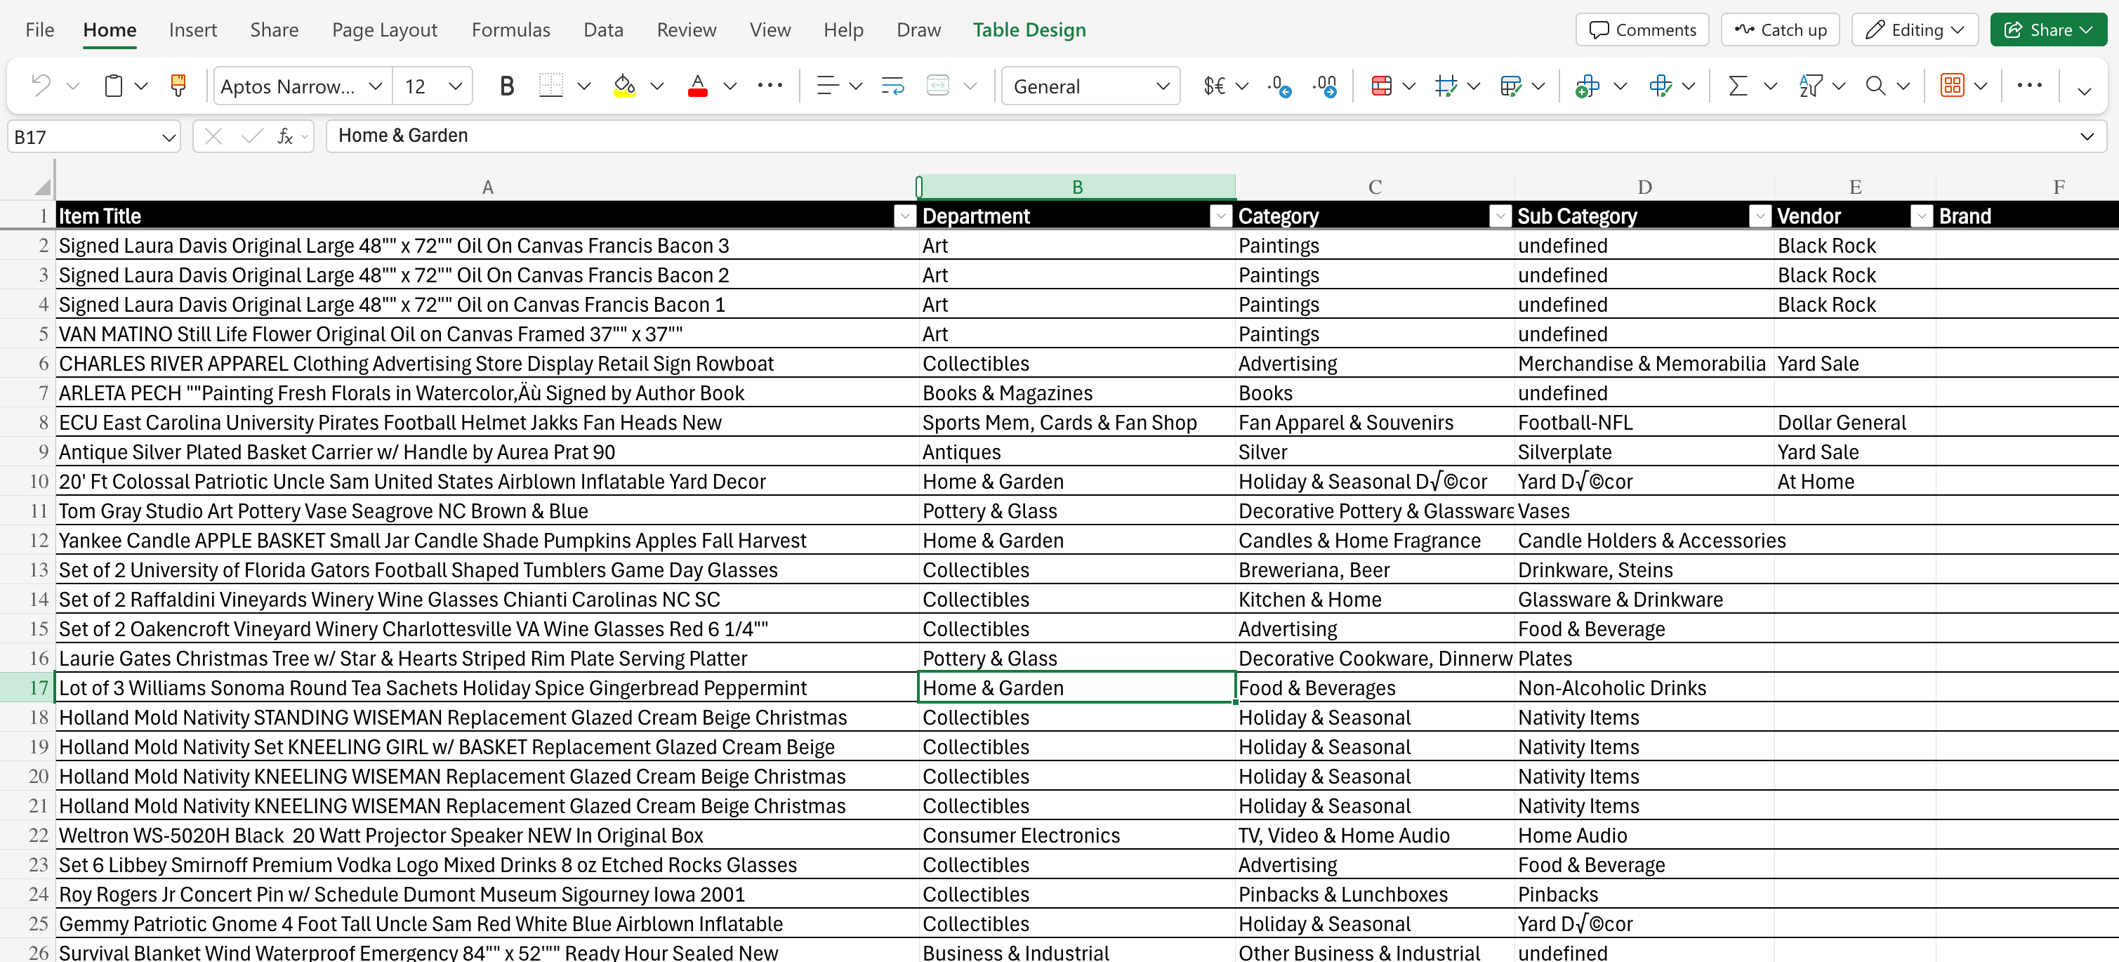The width and height of the screenshot is (2119, 962).
Task: Open the Data tab
Action: [603, 29]
